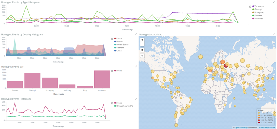The width and height of the screenshot is (277, 129).
Task: Click Events legend entry in Events Histogram panel
Action: pos(118,103)
